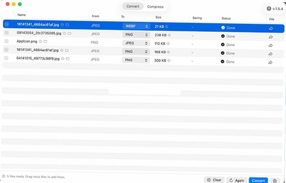Viewport: 286px width, 183px height.
Task: Click the From column header
Action: point(95,16)
